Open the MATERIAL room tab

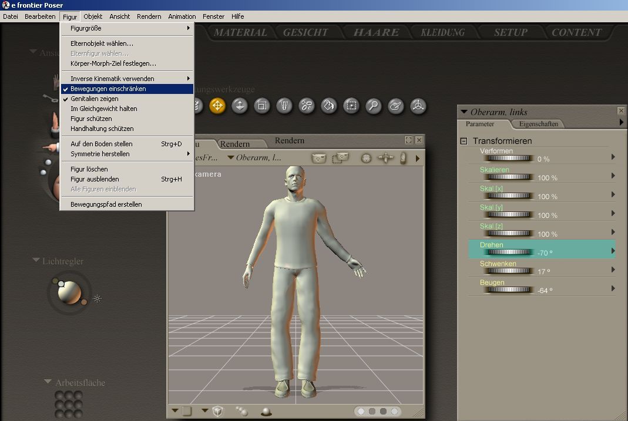[240, 32]
